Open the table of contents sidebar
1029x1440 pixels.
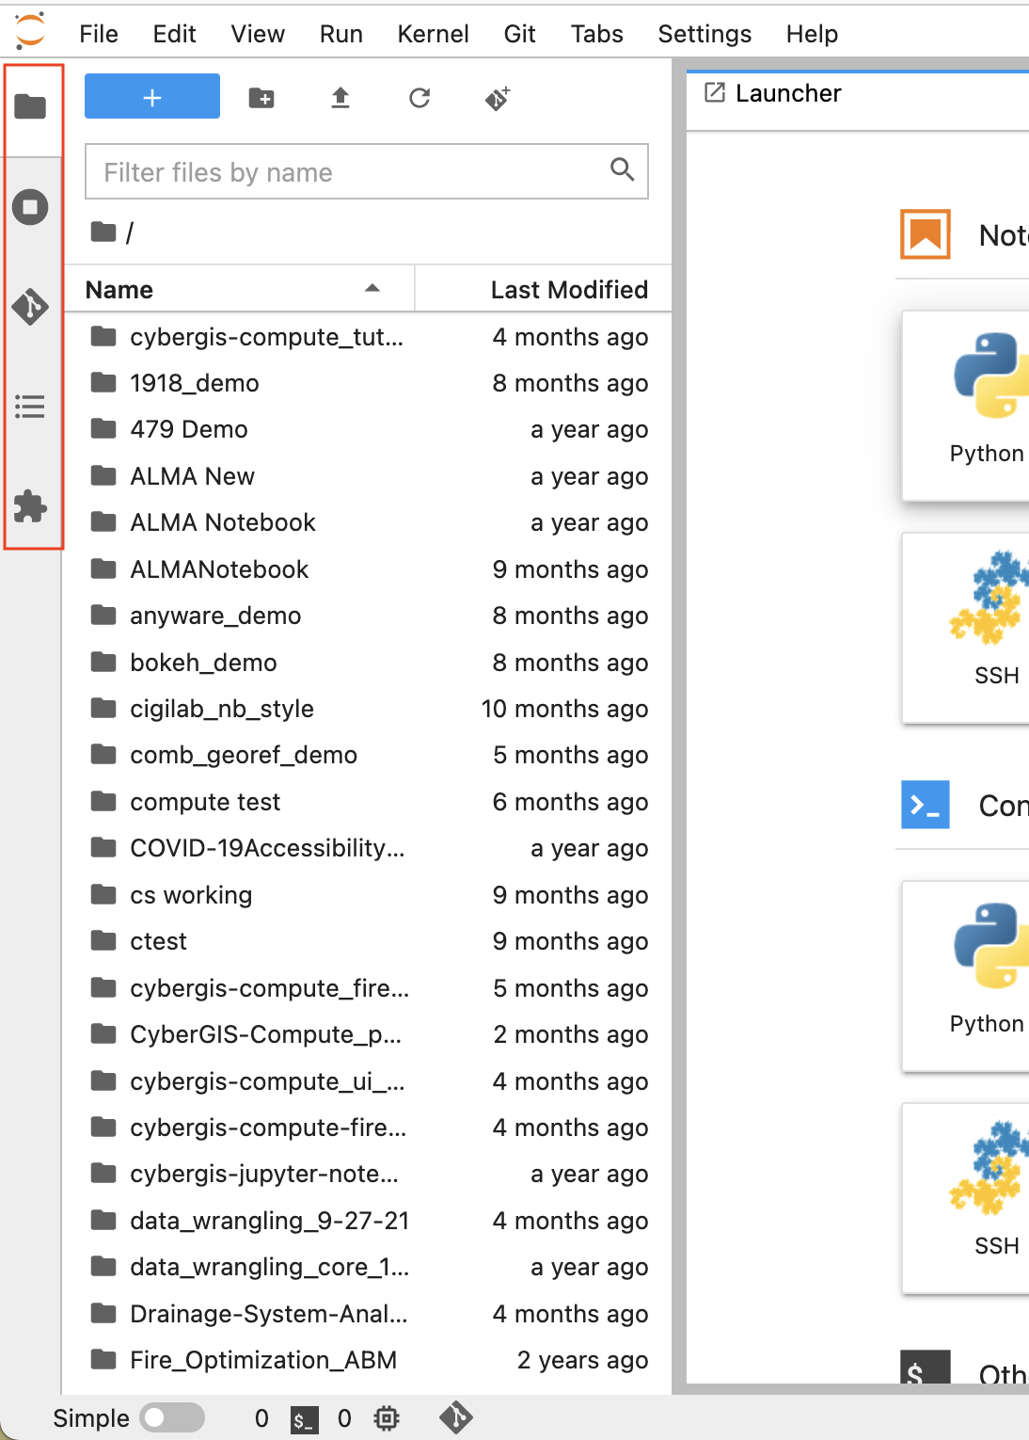(x=31, y=407)
